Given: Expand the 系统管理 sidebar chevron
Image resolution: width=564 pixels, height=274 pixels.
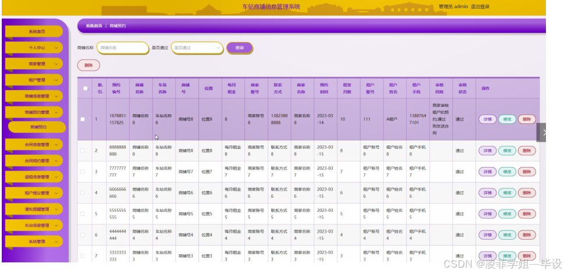Looking at the screenshot, I should 56,241.
